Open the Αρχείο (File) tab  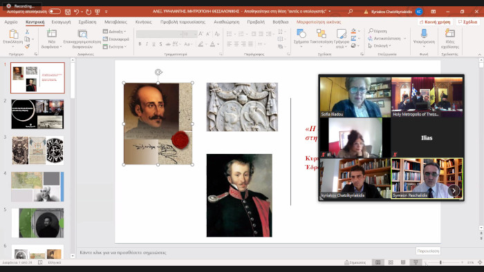[11, 22]
